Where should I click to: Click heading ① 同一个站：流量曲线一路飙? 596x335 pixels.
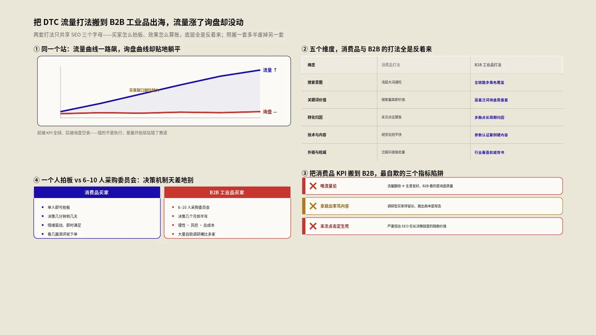click(107, 49)
